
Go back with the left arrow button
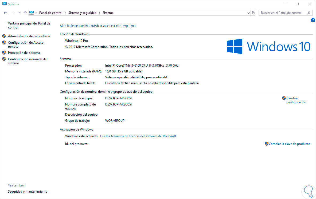[5, 13]
